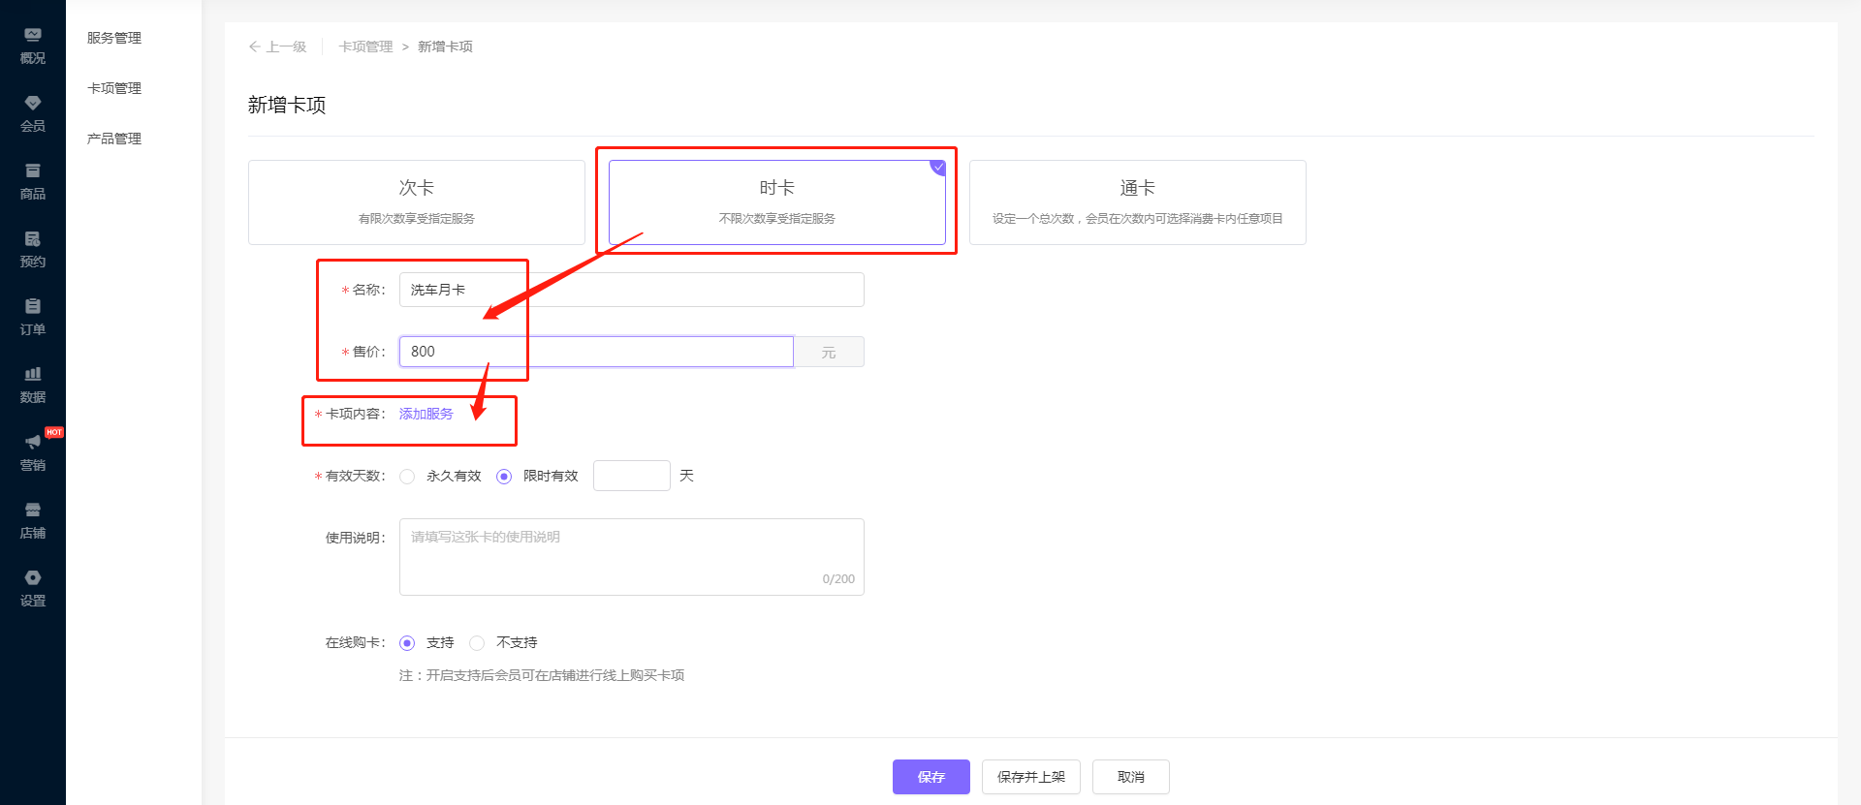Screen dimensions: 1861x805
Task: Click the 保存 button
Action: 931,777
